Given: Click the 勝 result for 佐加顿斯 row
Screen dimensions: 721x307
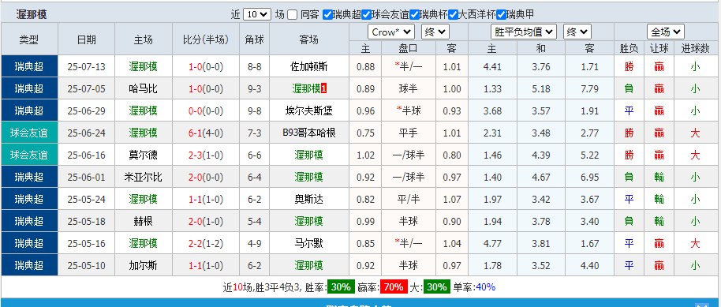Looking at the screenshot, I should 629,67.
